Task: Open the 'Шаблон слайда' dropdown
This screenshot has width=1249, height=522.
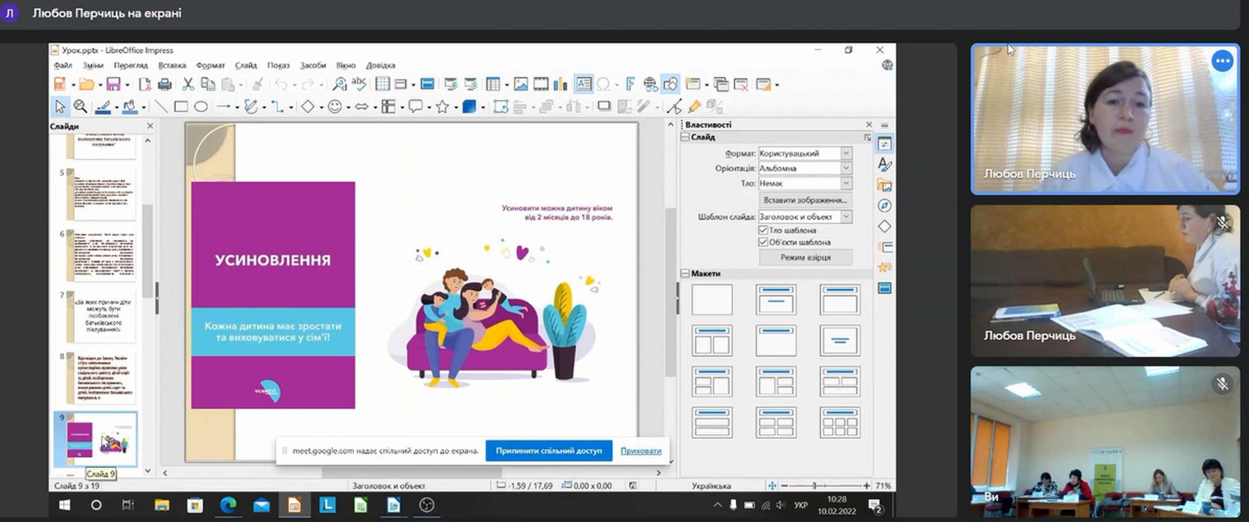Action: [846, 216]
